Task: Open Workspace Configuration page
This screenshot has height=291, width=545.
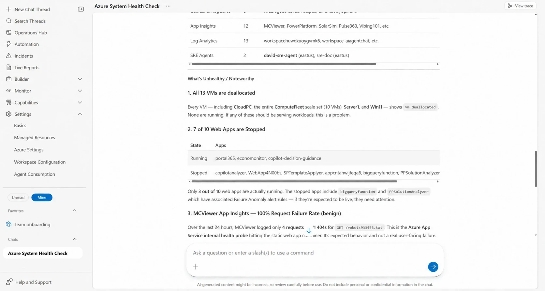Action: pyautogui.click(x=40, y=162)
